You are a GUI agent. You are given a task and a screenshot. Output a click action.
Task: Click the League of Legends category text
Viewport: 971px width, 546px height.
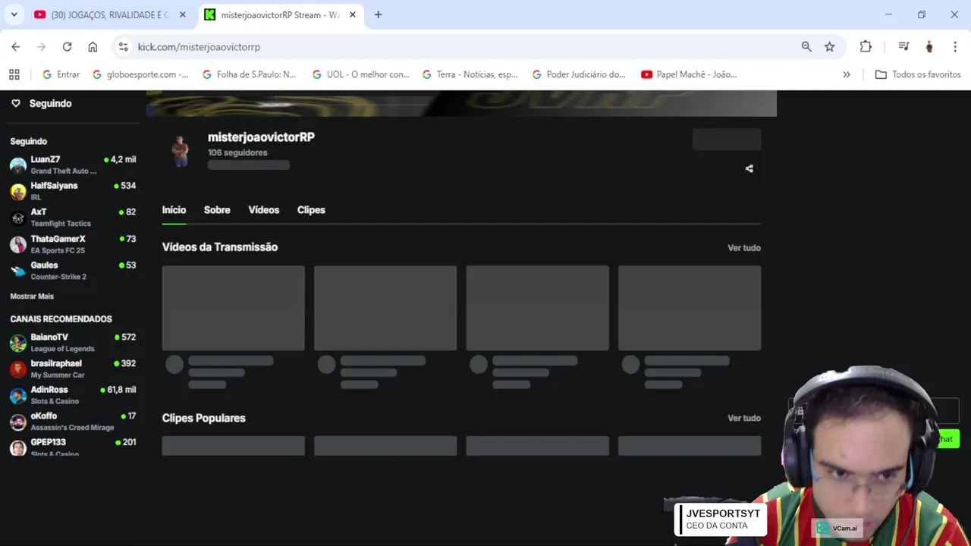pyautogui.click(x=62, y=349)
